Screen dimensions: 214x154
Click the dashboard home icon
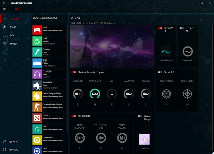4,19
